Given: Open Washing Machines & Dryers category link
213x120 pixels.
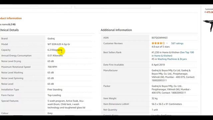Looking at the screenshot, I should (172, 59).
